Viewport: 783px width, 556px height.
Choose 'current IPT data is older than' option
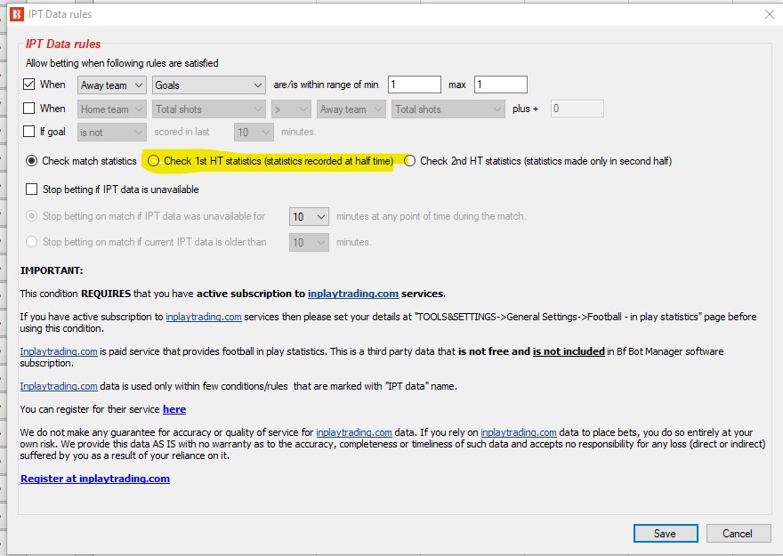31,242
